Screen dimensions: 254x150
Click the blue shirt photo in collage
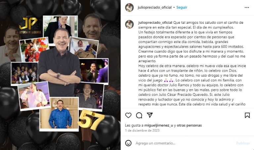[x=59, y=114]
